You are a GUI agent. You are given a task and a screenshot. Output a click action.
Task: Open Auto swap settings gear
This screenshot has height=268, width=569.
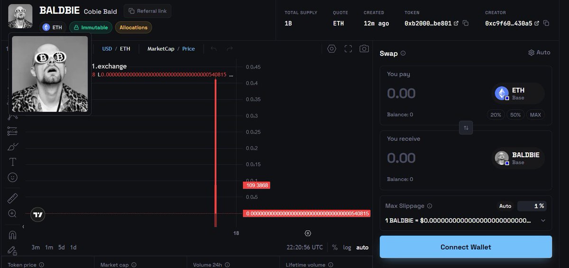click(x=539, y=53)
